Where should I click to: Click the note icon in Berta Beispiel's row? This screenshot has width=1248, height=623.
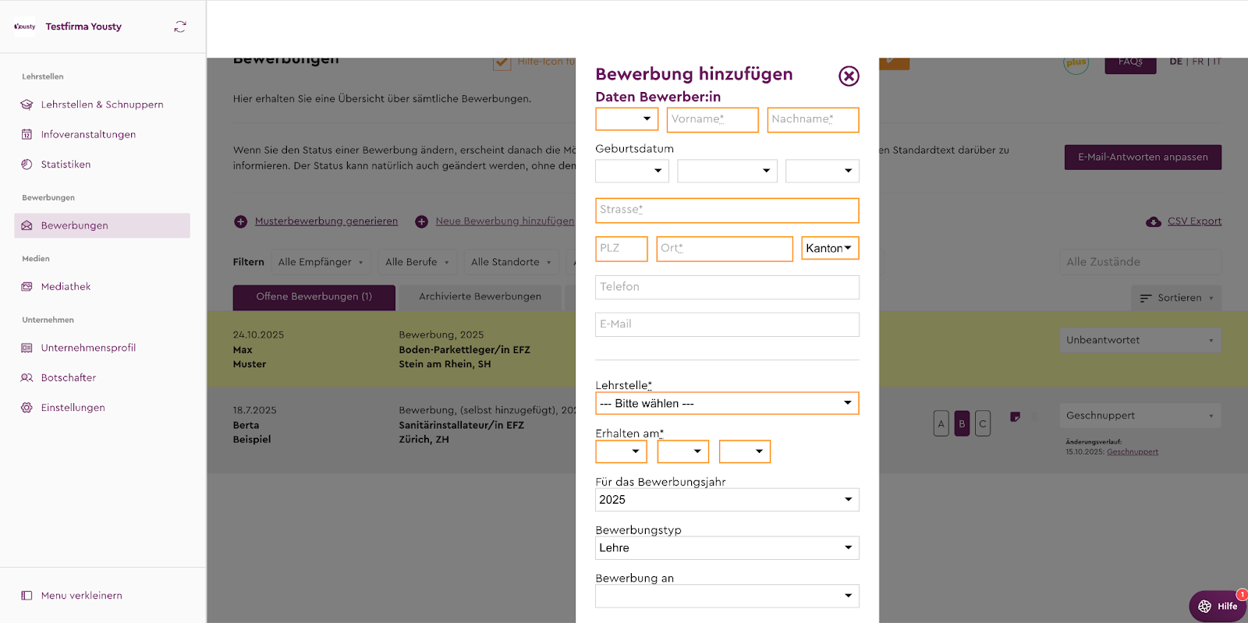pos(1015,417)
